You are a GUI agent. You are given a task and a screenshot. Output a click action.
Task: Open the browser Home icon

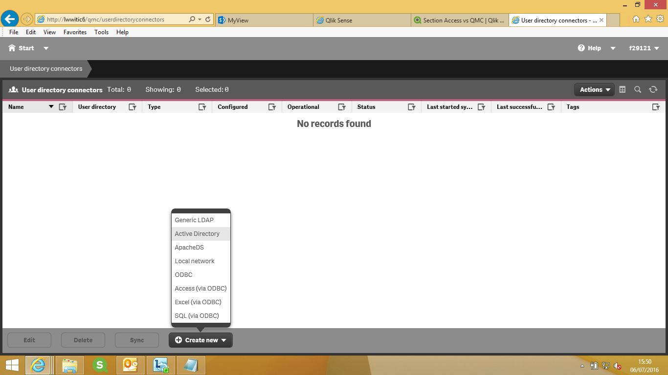636,19
